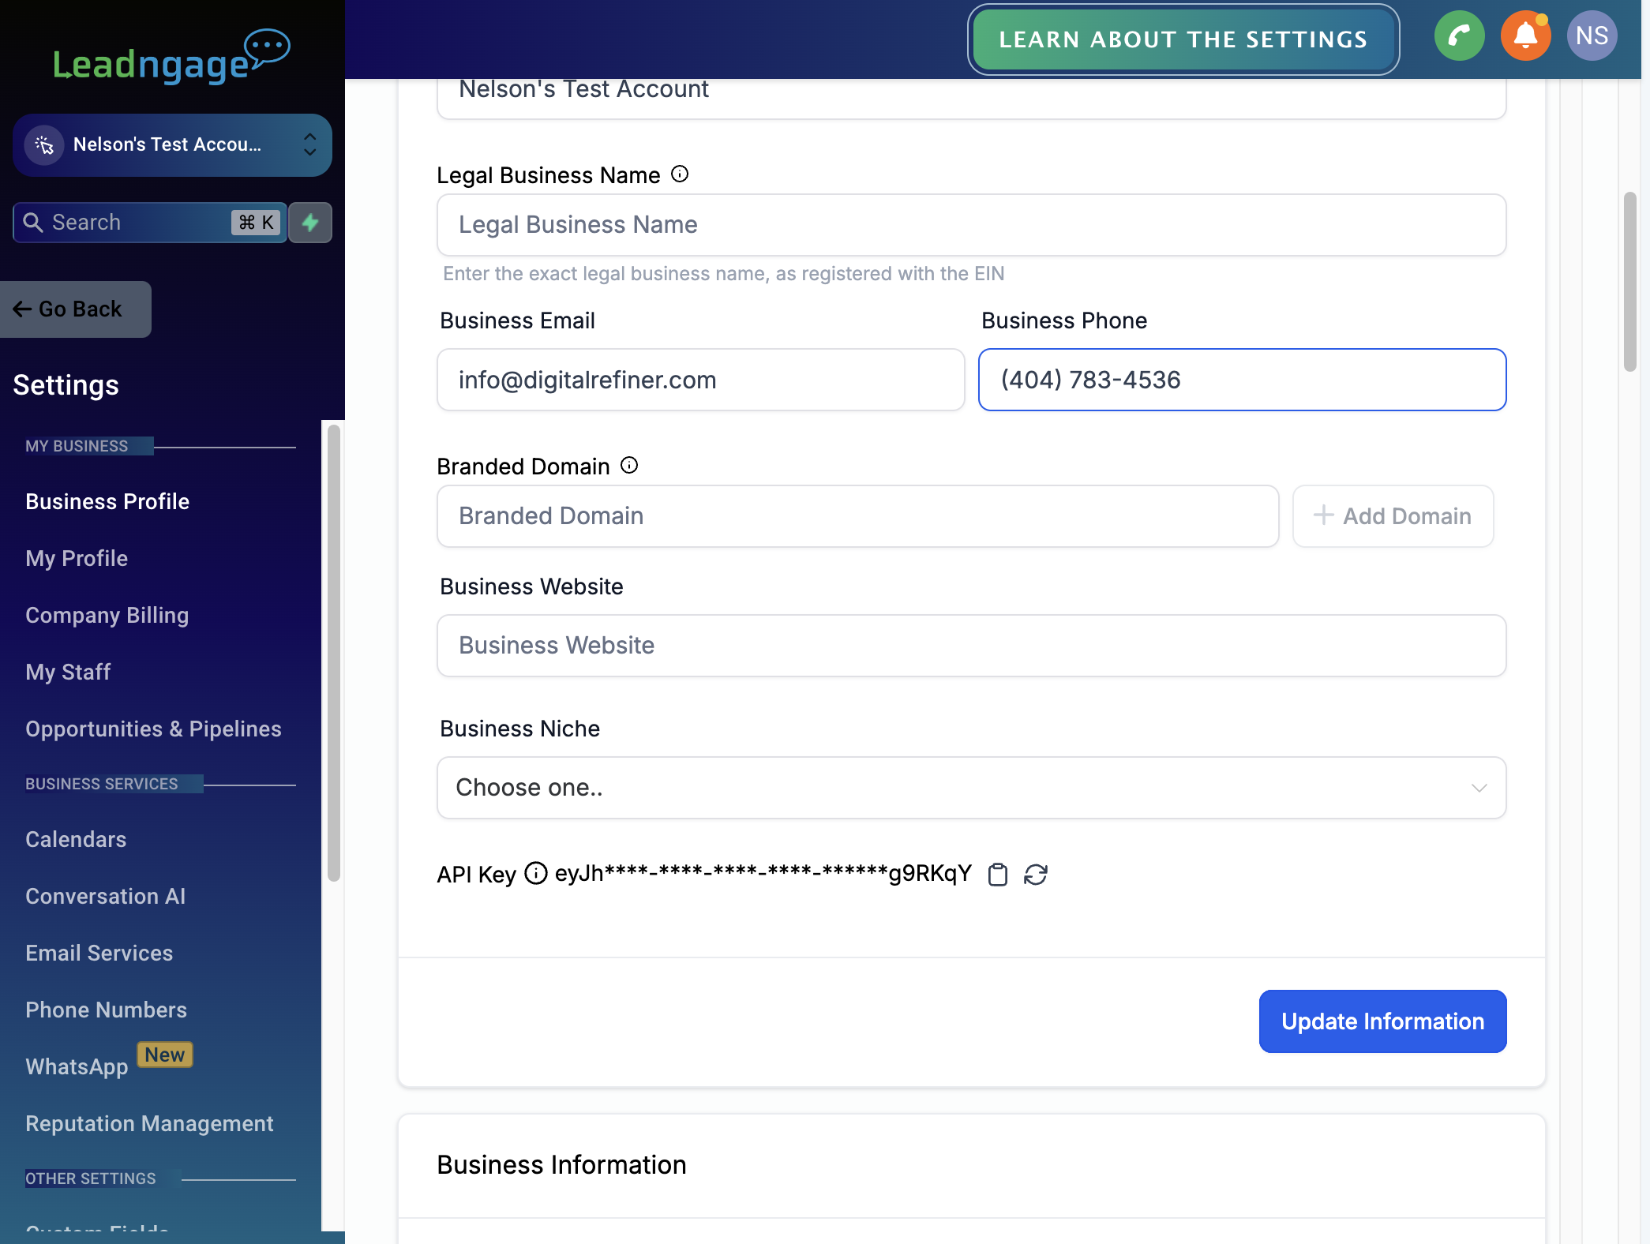Image resolution: width=1650 pixels, height=1244 pixels.
Task: Open My Staff settings
Action: point(68,673)
